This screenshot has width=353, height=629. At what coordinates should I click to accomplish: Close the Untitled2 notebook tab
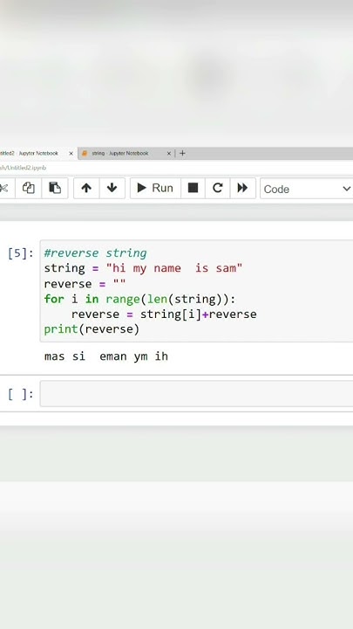point(71,153)
